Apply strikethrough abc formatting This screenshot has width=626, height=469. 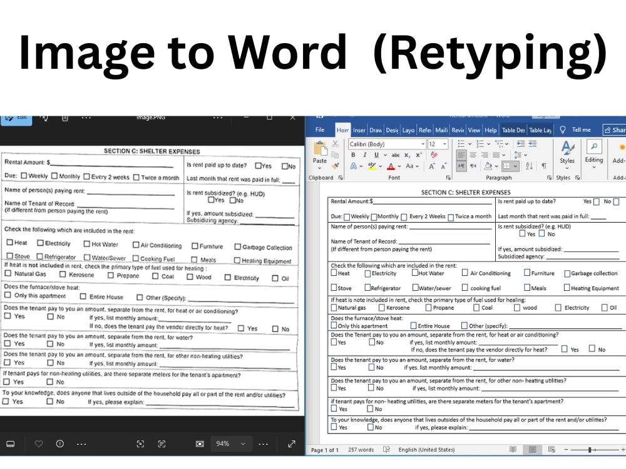[396, 154]
